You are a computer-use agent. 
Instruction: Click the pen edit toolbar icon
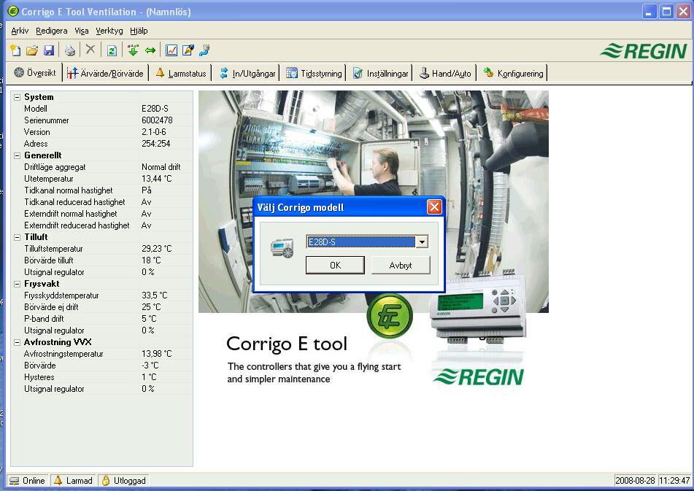[188, 50]
